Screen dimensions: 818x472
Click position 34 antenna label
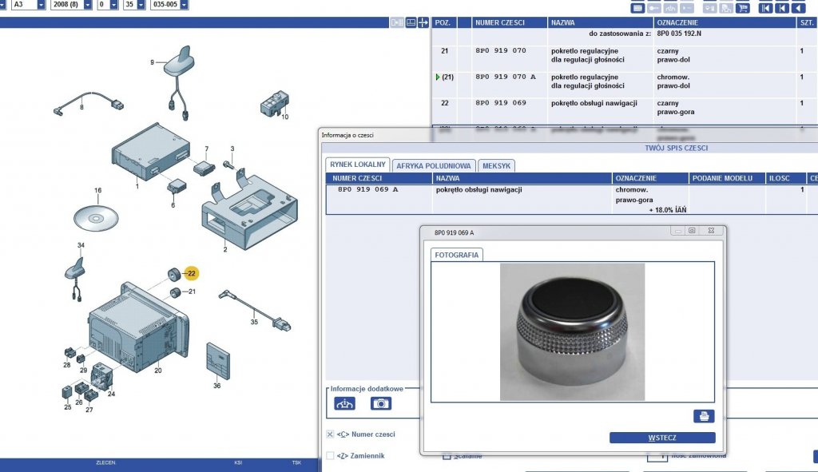point(81,245)
